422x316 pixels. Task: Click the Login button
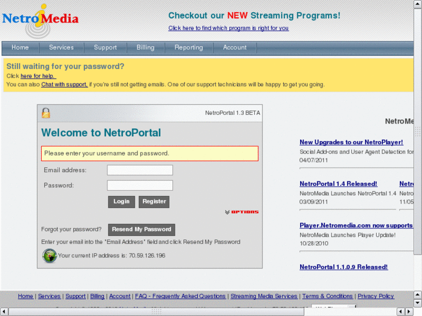pos(121,202)
